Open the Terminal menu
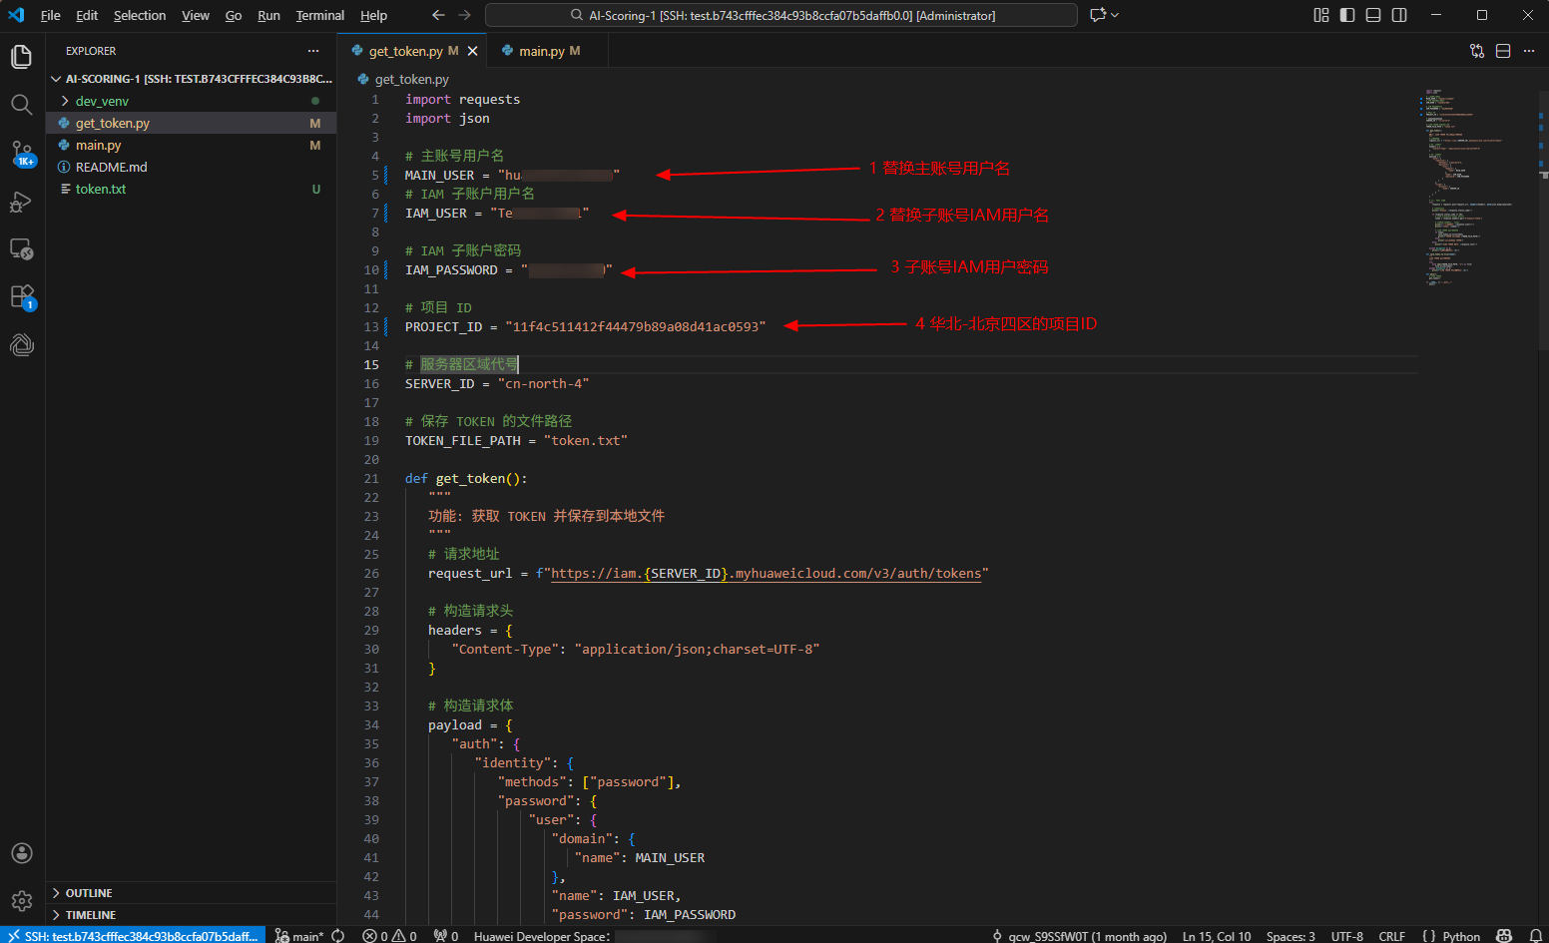Image resolution: width=1549 pixels, height=943 pixels. tap(320, 15)
